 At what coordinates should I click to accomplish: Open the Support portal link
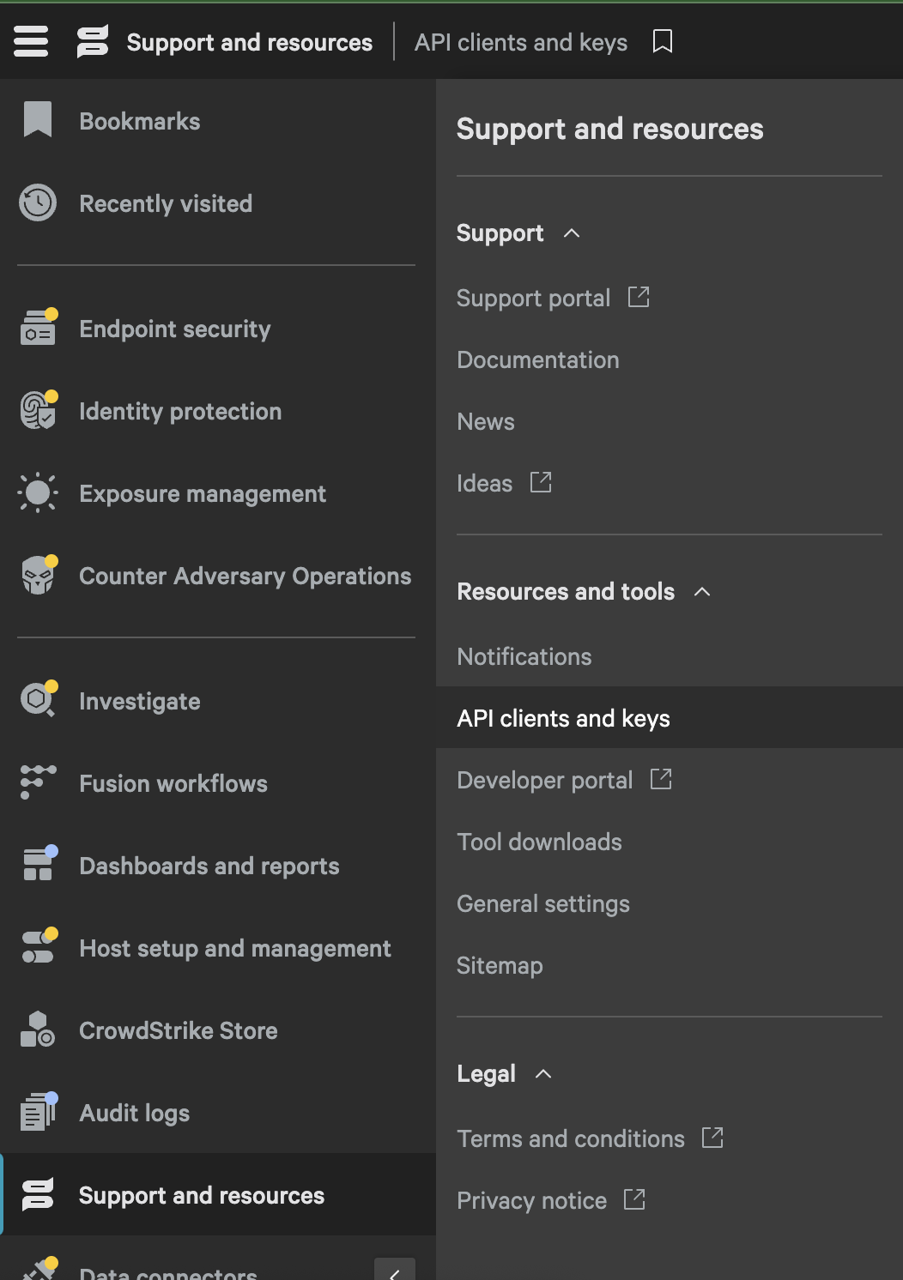click(533, 298)
